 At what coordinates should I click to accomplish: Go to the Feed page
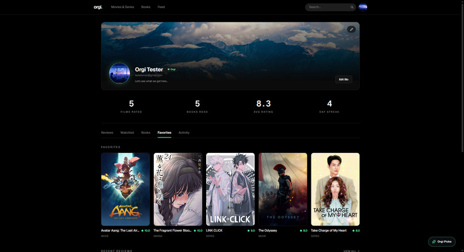[x=161, y=7]
